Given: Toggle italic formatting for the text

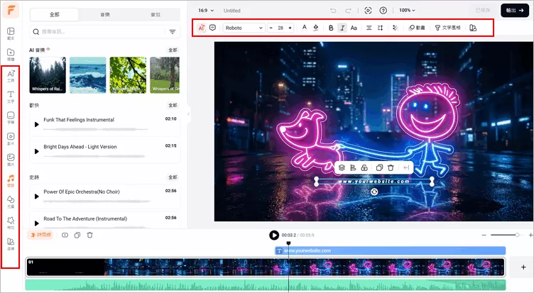Looking at the screenshot, I should 342,28.
